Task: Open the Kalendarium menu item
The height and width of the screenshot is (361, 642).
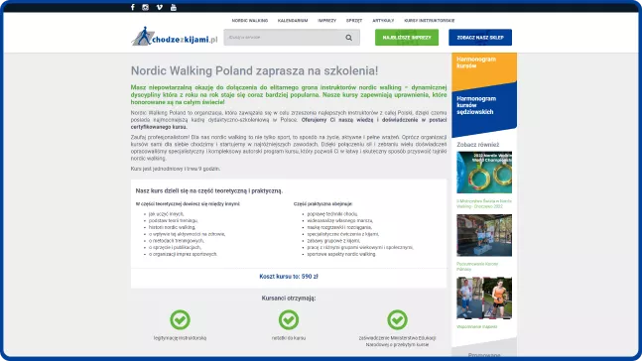Action: [293, 21]
